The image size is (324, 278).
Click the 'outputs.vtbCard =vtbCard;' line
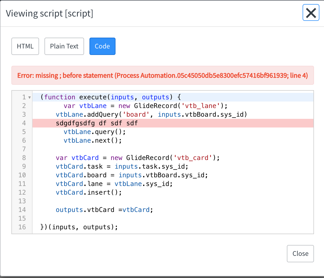point(173,210)
